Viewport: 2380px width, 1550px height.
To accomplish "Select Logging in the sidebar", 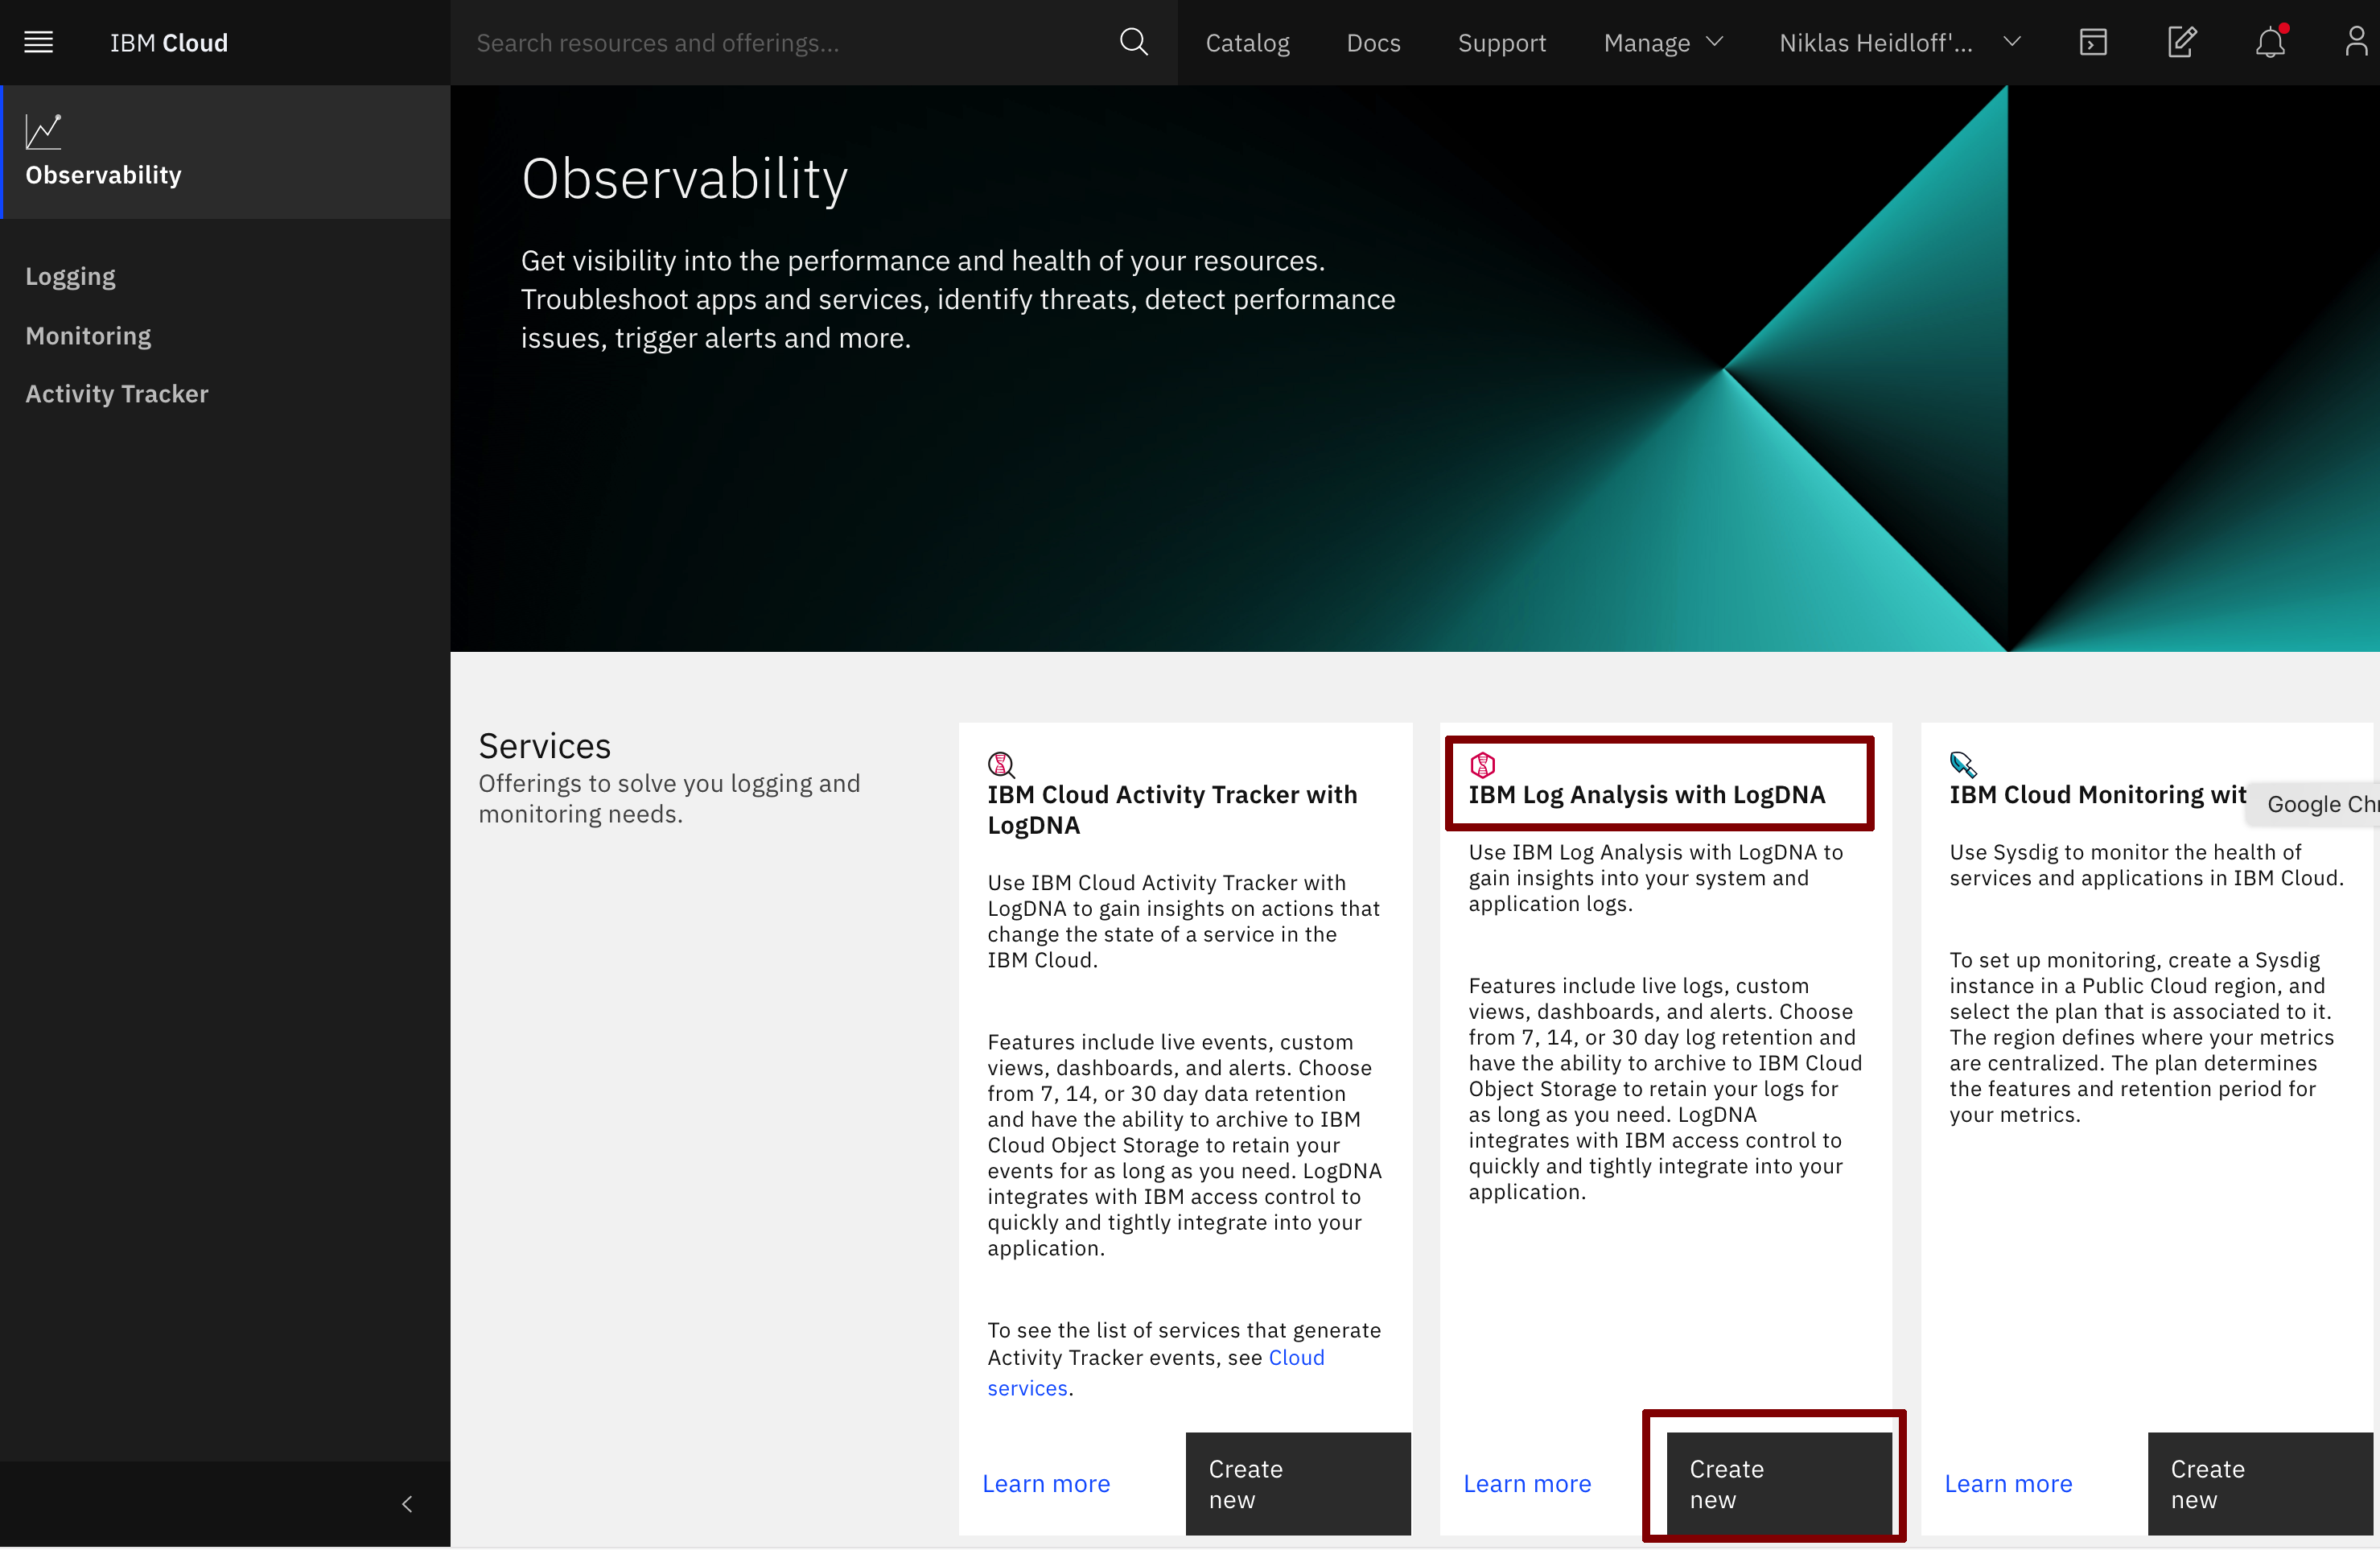I will click(70, 276).
